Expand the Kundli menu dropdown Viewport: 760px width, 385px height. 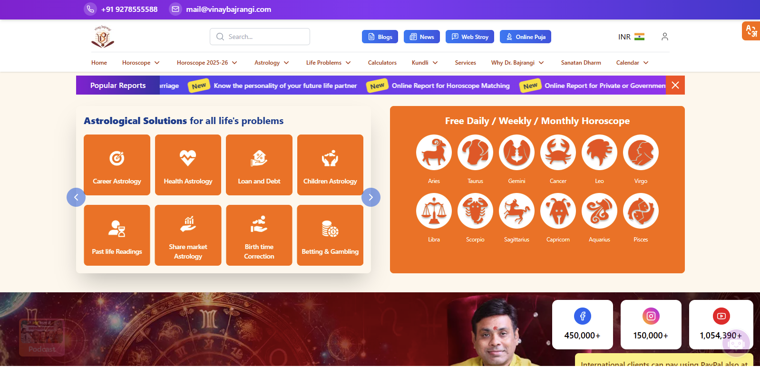[x=425, y=63]
